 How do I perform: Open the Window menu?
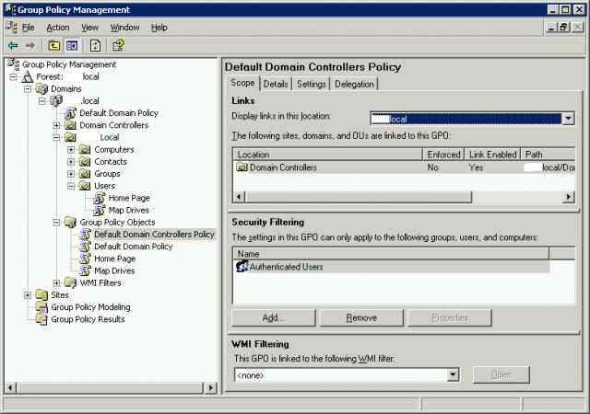(124, 28)
